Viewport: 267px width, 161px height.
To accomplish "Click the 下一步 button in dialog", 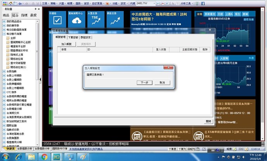I will click(x=144, y=83).
